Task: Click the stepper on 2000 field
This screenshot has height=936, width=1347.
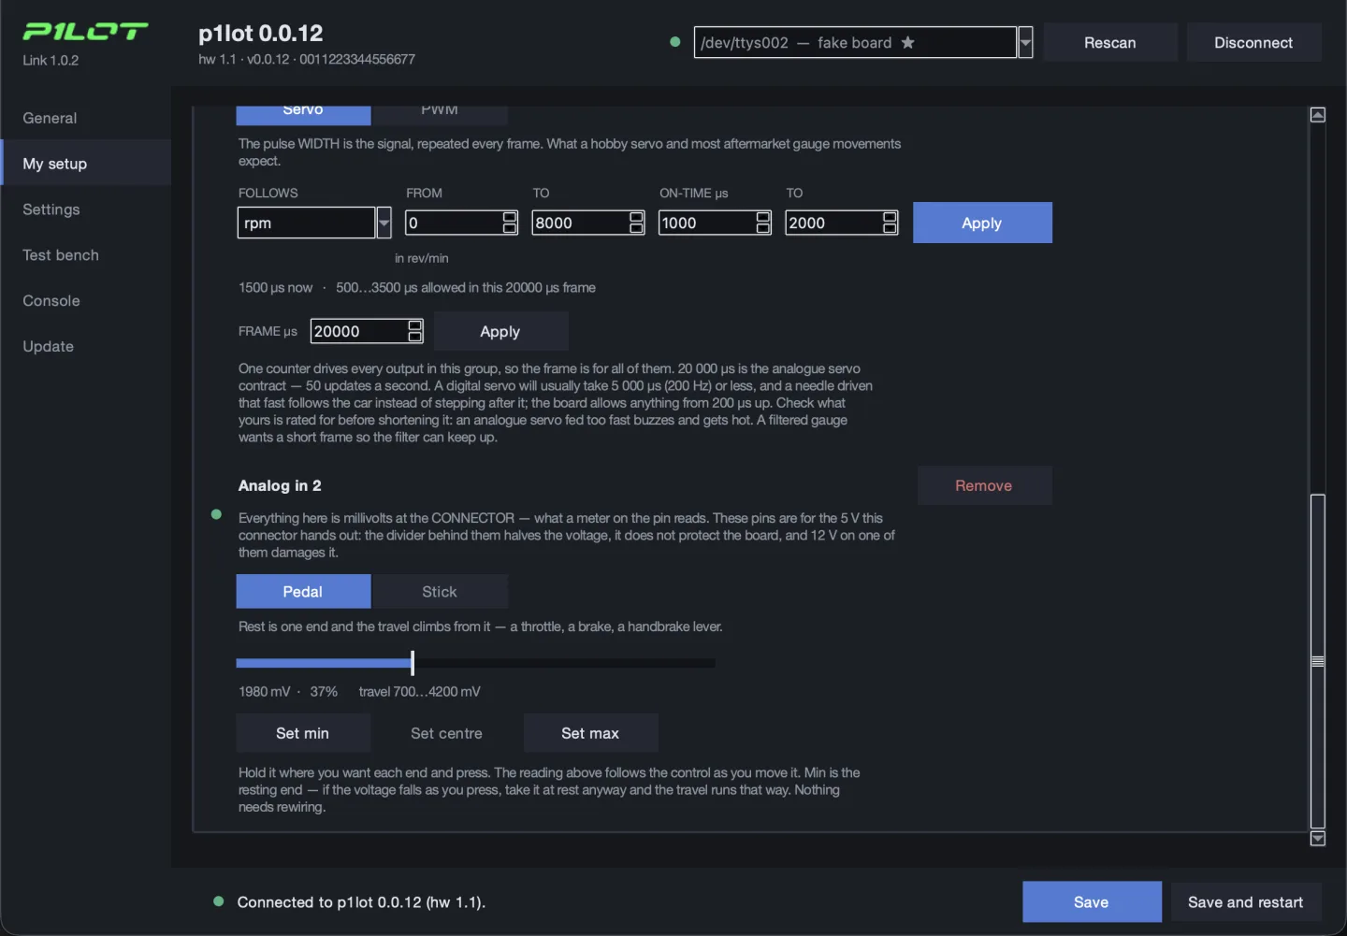Action: (x=891, y=223)
